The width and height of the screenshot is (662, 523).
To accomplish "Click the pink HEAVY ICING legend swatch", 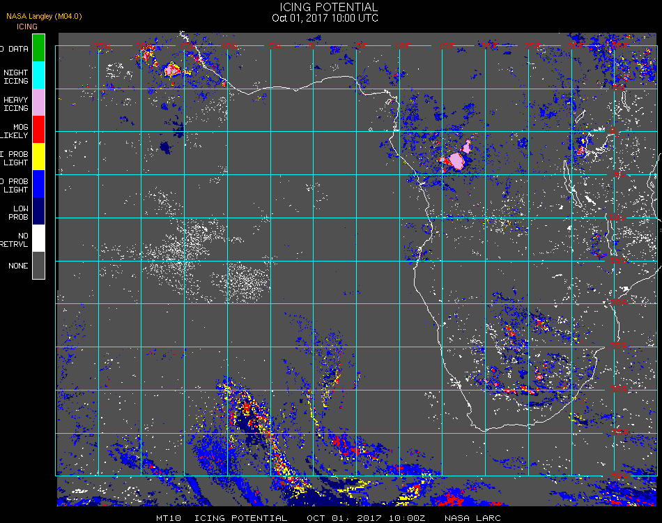I will tap(38, 102).
